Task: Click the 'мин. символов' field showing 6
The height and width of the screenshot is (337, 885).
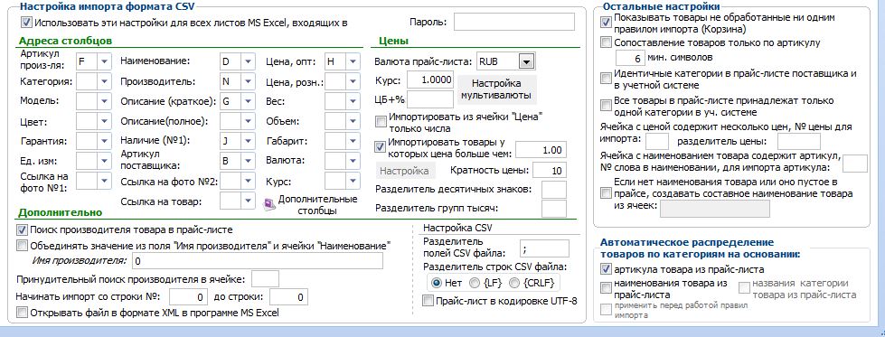Action: tap(630, 58)
